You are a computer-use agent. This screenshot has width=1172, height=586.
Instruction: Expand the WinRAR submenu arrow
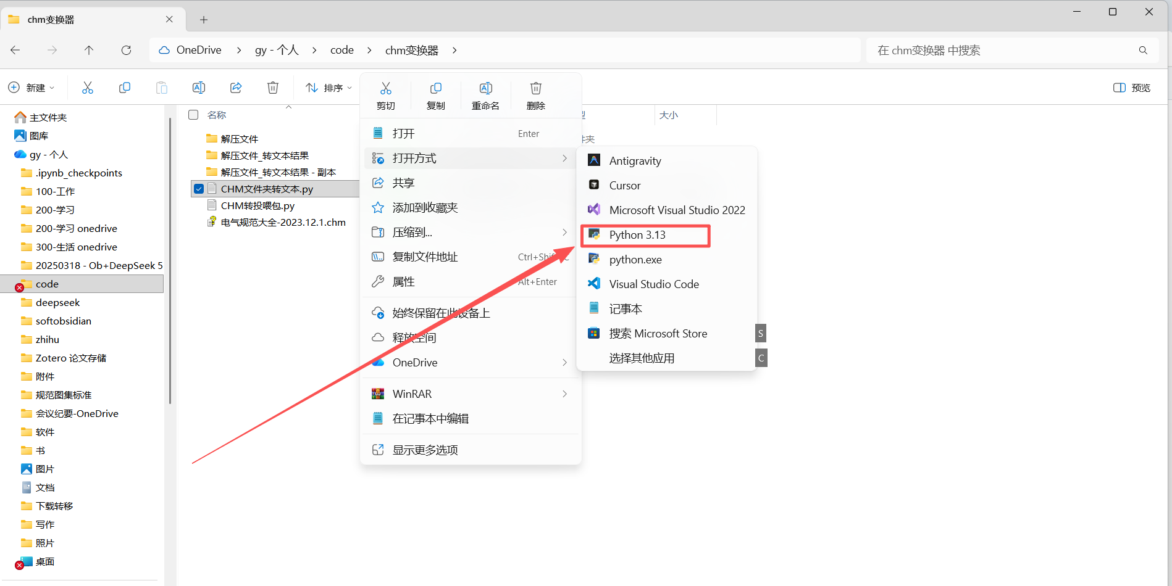click(564, 394)
